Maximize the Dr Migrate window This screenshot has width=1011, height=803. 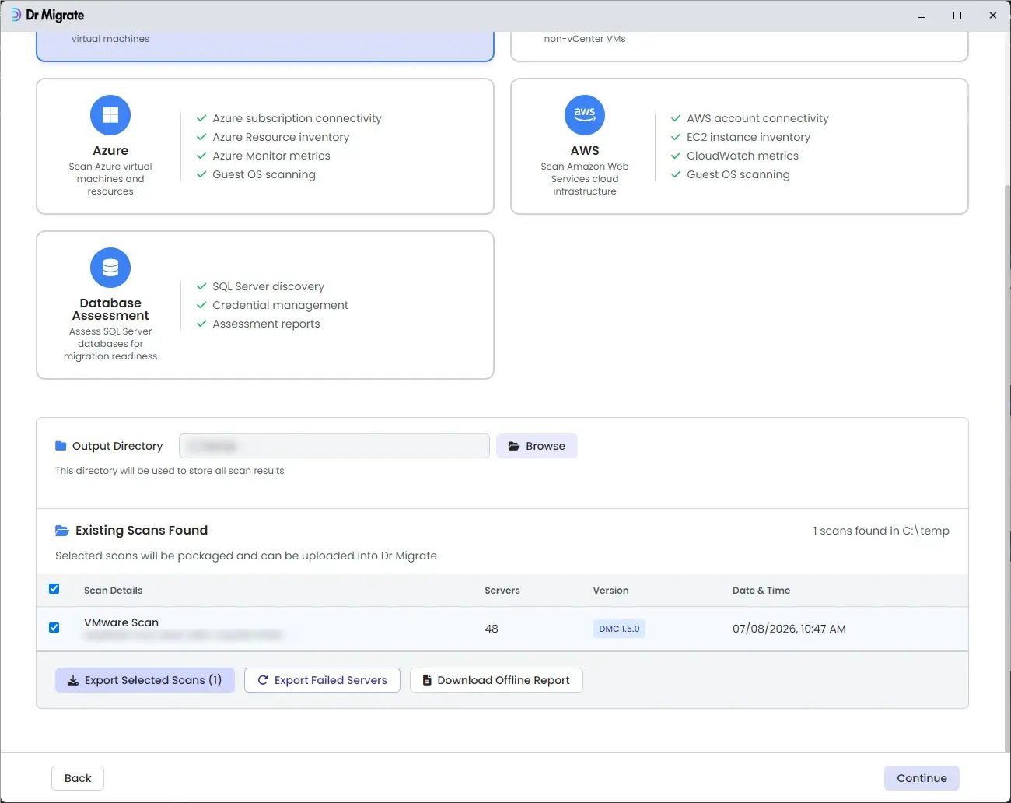tap(957, 16)
